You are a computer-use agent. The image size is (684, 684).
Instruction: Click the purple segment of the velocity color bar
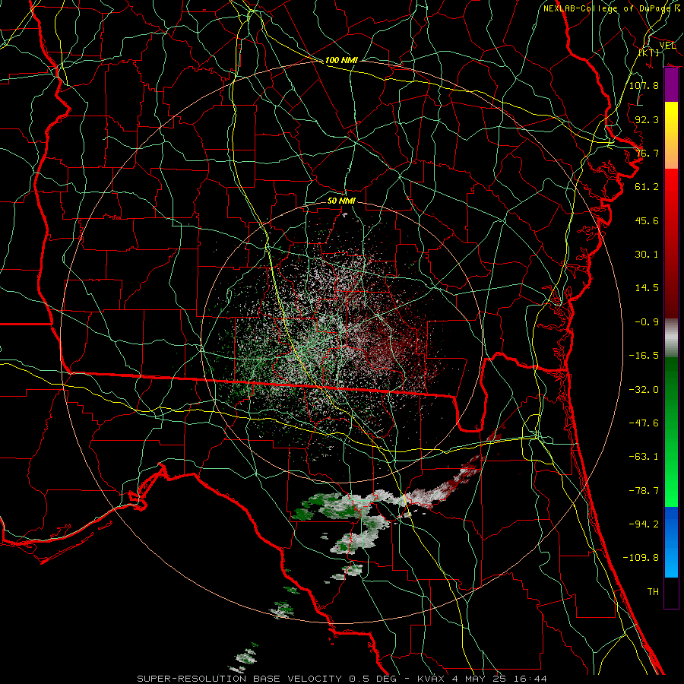(671, 85)
